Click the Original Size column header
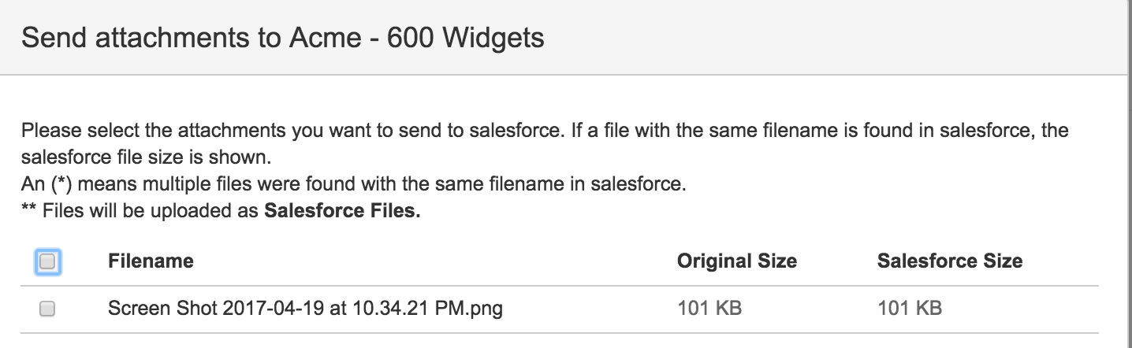1132x348 pixels. [x=736, y=261]
